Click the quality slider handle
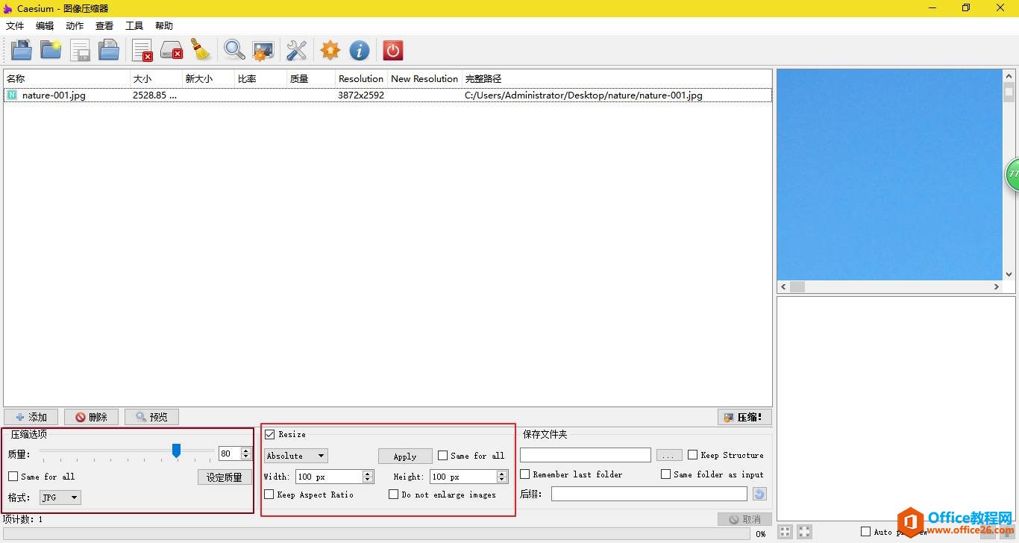 coord(177,451)
